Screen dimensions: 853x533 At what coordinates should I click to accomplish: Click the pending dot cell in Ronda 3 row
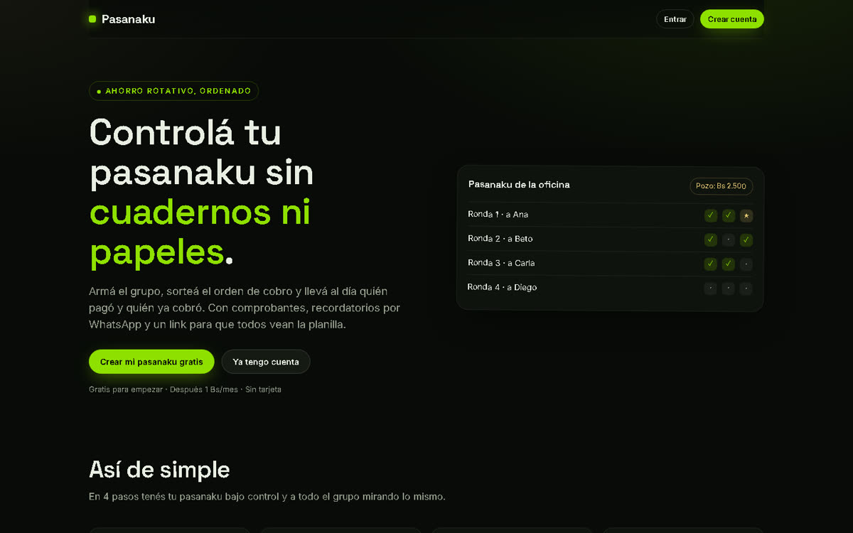[746, 264]
